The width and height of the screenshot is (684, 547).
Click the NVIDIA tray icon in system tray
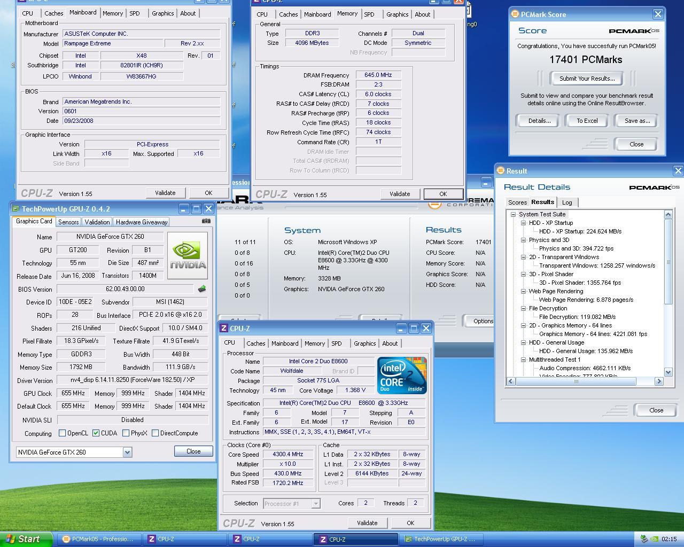click(x=655, y=539)
